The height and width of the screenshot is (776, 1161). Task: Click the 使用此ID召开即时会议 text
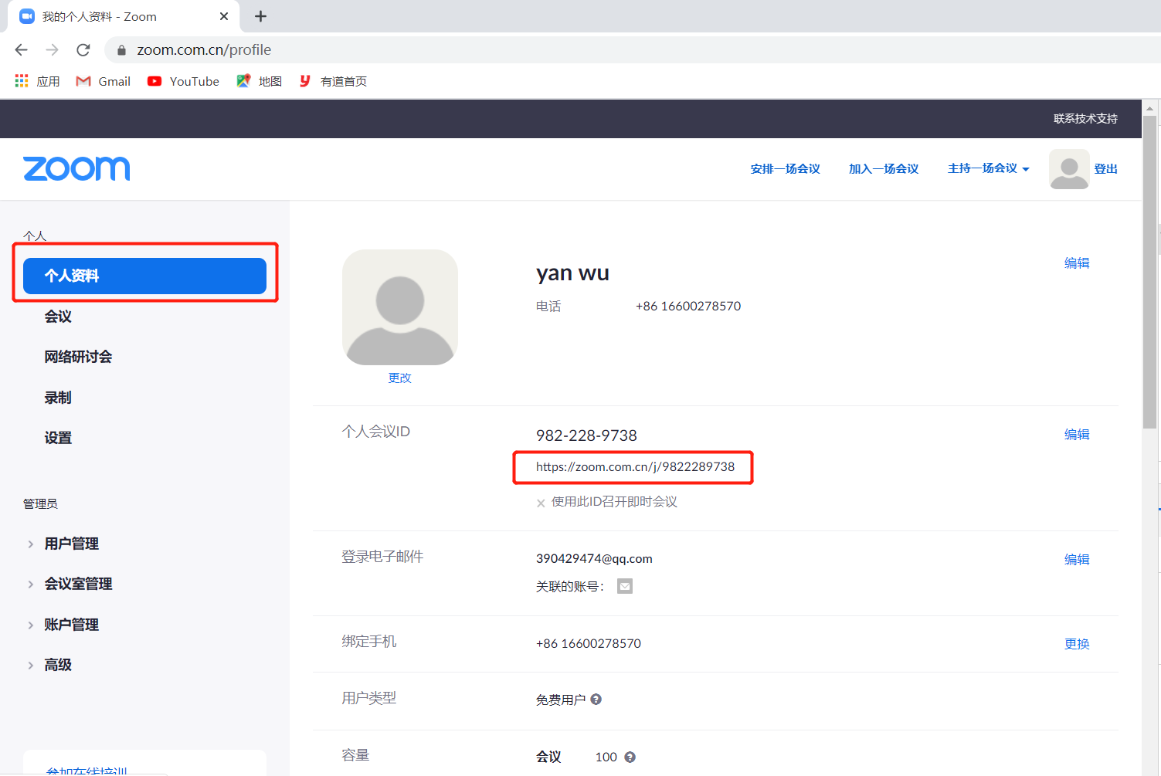click(x=614, y=502)
